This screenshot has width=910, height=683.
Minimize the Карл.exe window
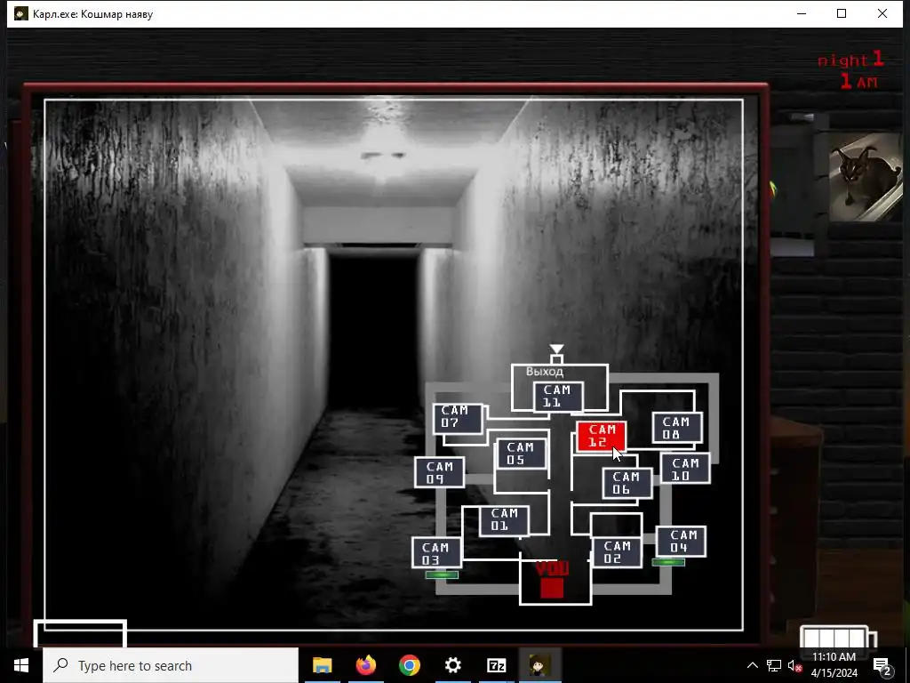tap(802, 14)
